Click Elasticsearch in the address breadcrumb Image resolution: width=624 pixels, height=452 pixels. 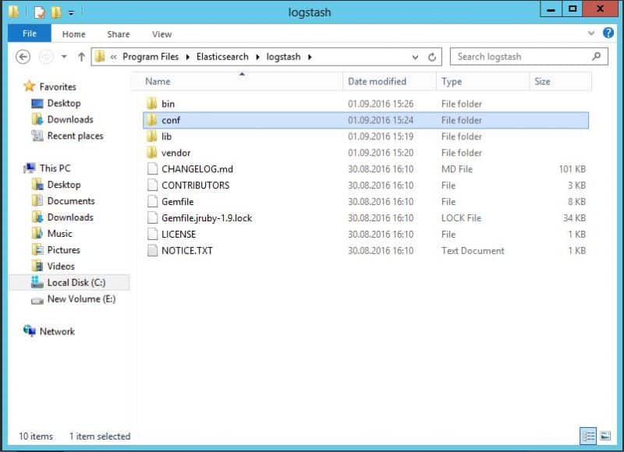(x=222, y=57)
